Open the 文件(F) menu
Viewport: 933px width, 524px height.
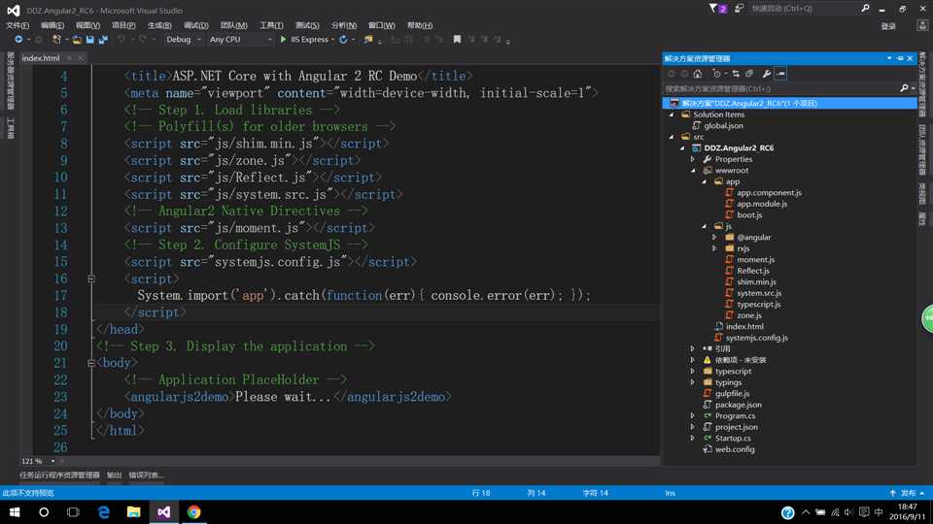[x=17, y=25]
